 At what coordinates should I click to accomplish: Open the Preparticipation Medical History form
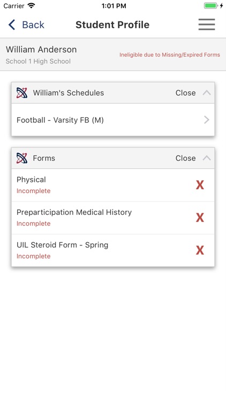113,218
